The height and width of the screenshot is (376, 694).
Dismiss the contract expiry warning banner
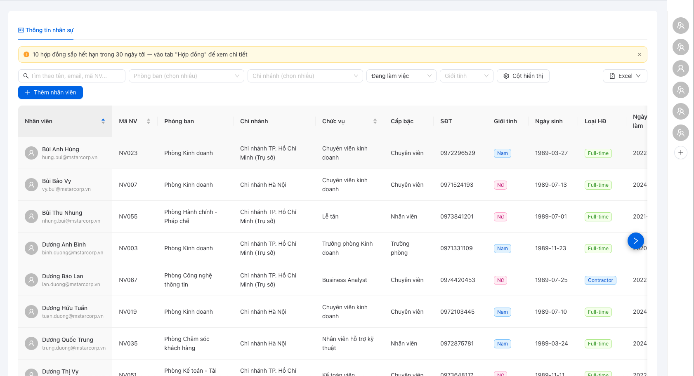click(640, 54)
